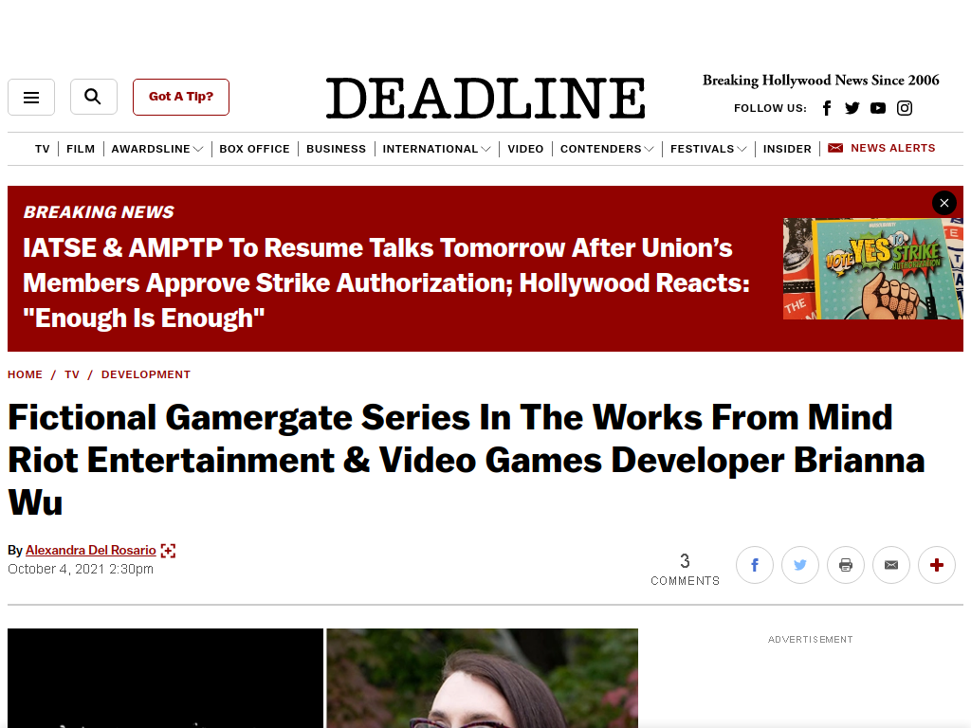Share the article on Twitter
This screenshot has height=728, width=971.
pyautogui.click(x=800, y=565)
